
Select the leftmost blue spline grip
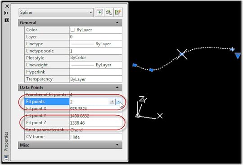click(x=135, y=65)
